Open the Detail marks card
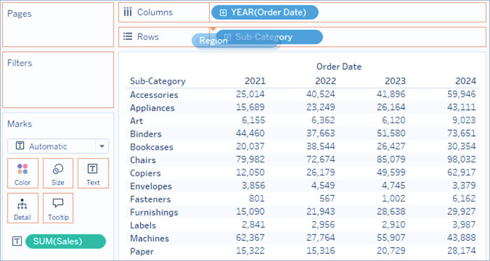490x261 pixels. 22,208
